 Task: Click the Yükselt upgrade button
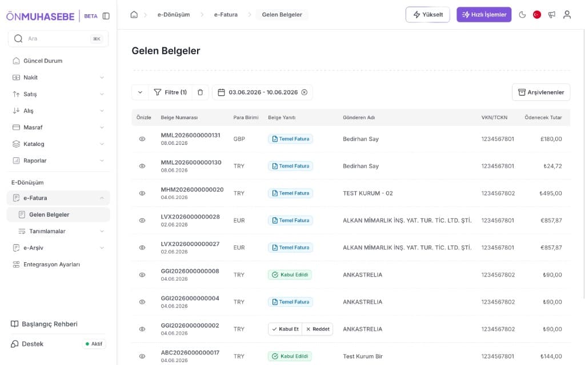(x=427, y=14)
